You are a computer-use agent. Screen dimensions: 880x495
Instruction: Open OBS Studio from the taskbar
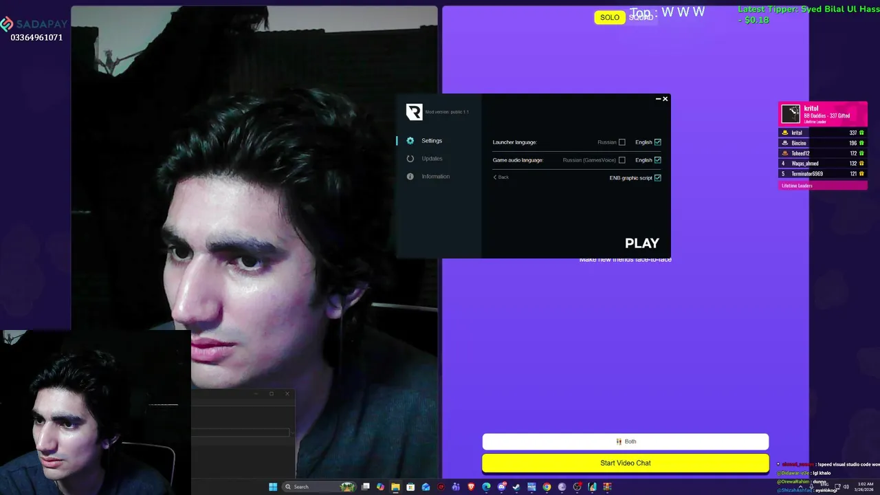tap(577, 487)
